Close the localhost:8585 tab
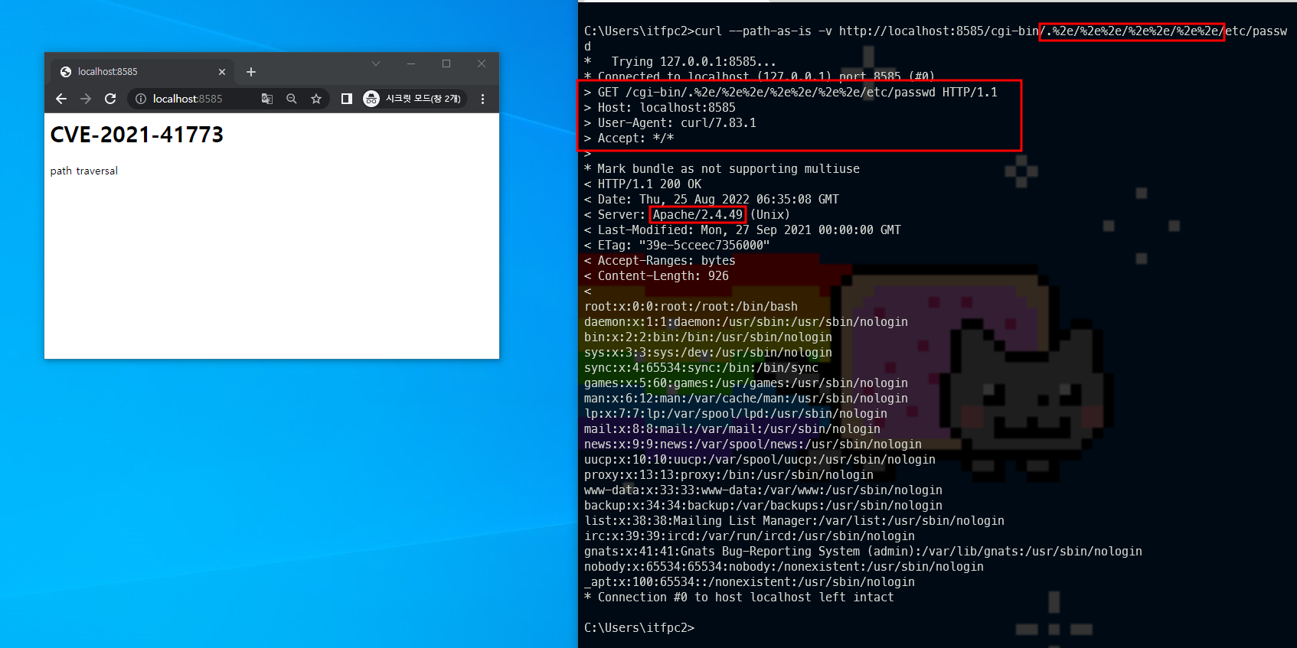Screen dimensions: 1297x648 tap(222, 72)
